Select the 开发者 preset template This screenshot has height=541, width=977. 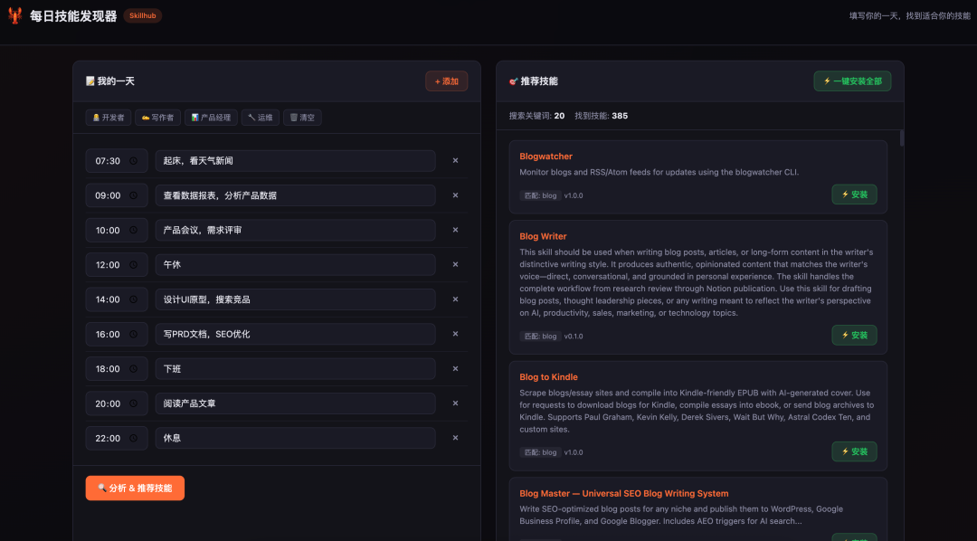[108, 118]
